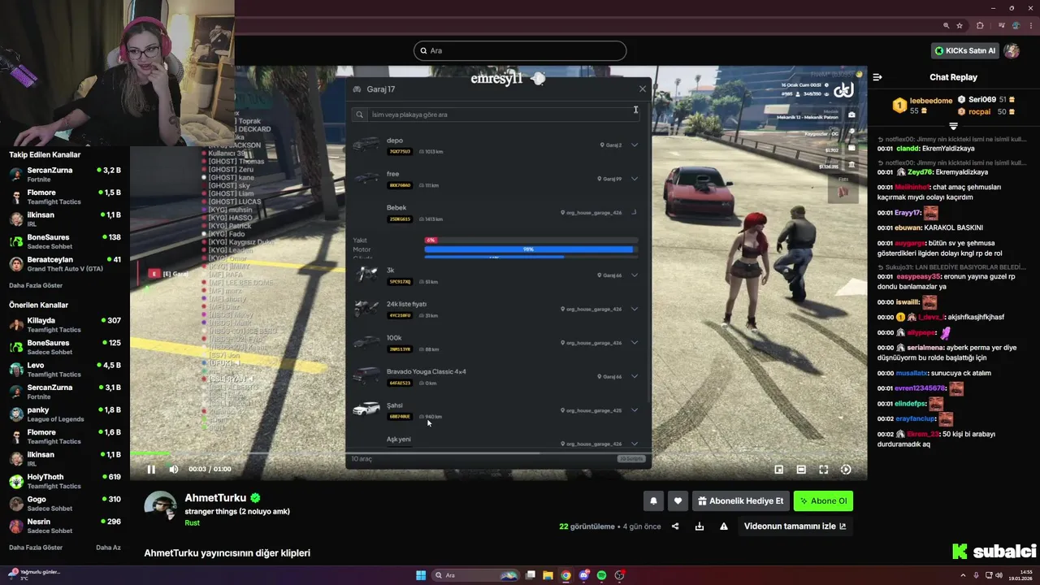This screenshot has height=585, width=1040.
Task: Download the clip via download icon
Action: [x=700, y=526]
